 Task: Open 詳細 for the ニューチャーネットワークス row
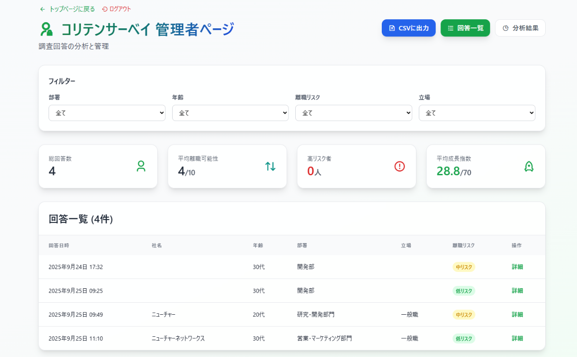[x=517, y=338]
